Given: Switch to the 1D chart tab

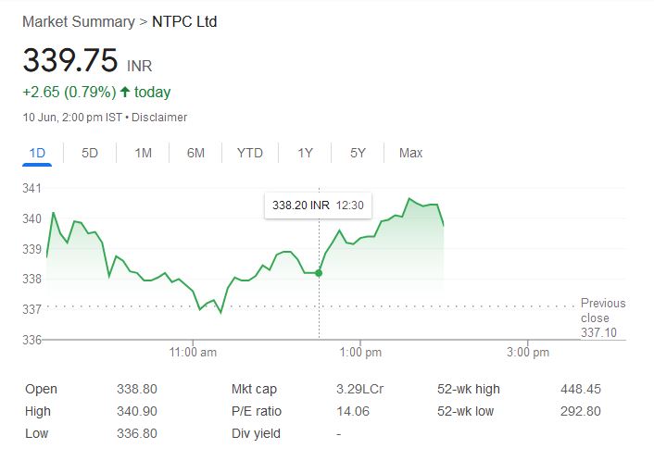Looking at the screenshot, I should [37, 153].
